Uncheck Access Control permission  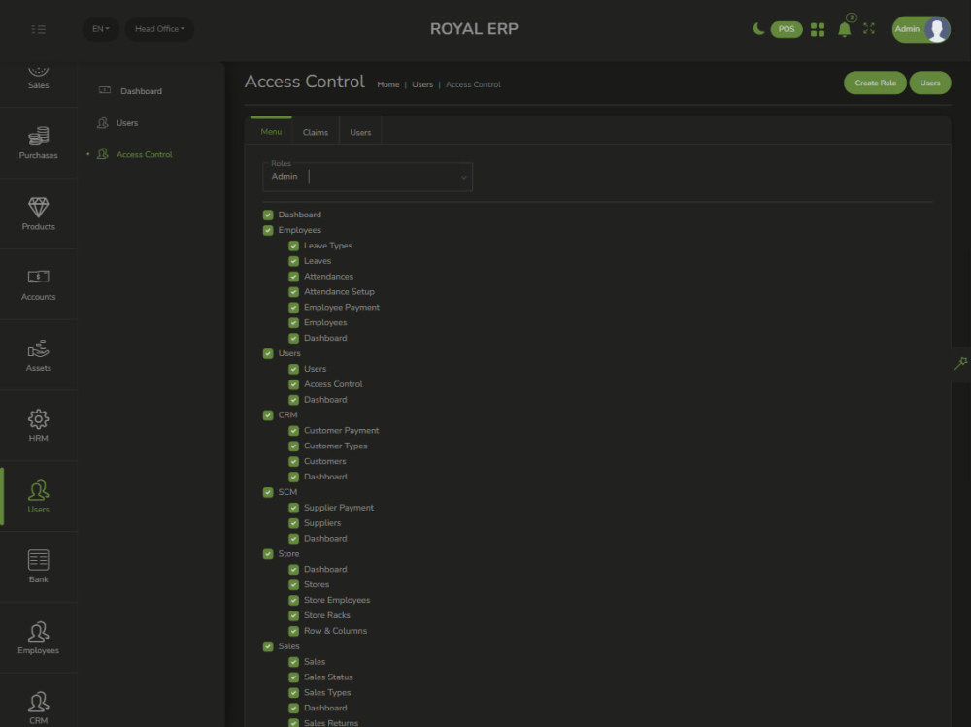(294, 384)
